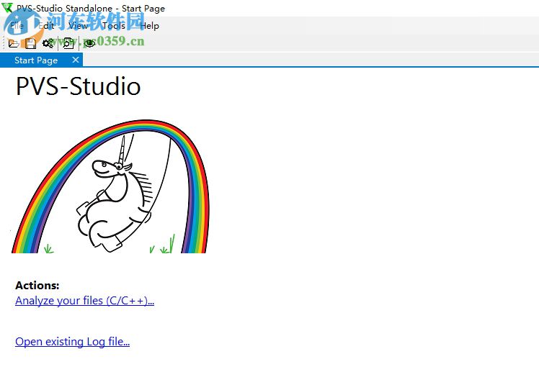Open the Tools menu
Image resolution: width=539 pixels, height=372 pixels.
(114, 26)
